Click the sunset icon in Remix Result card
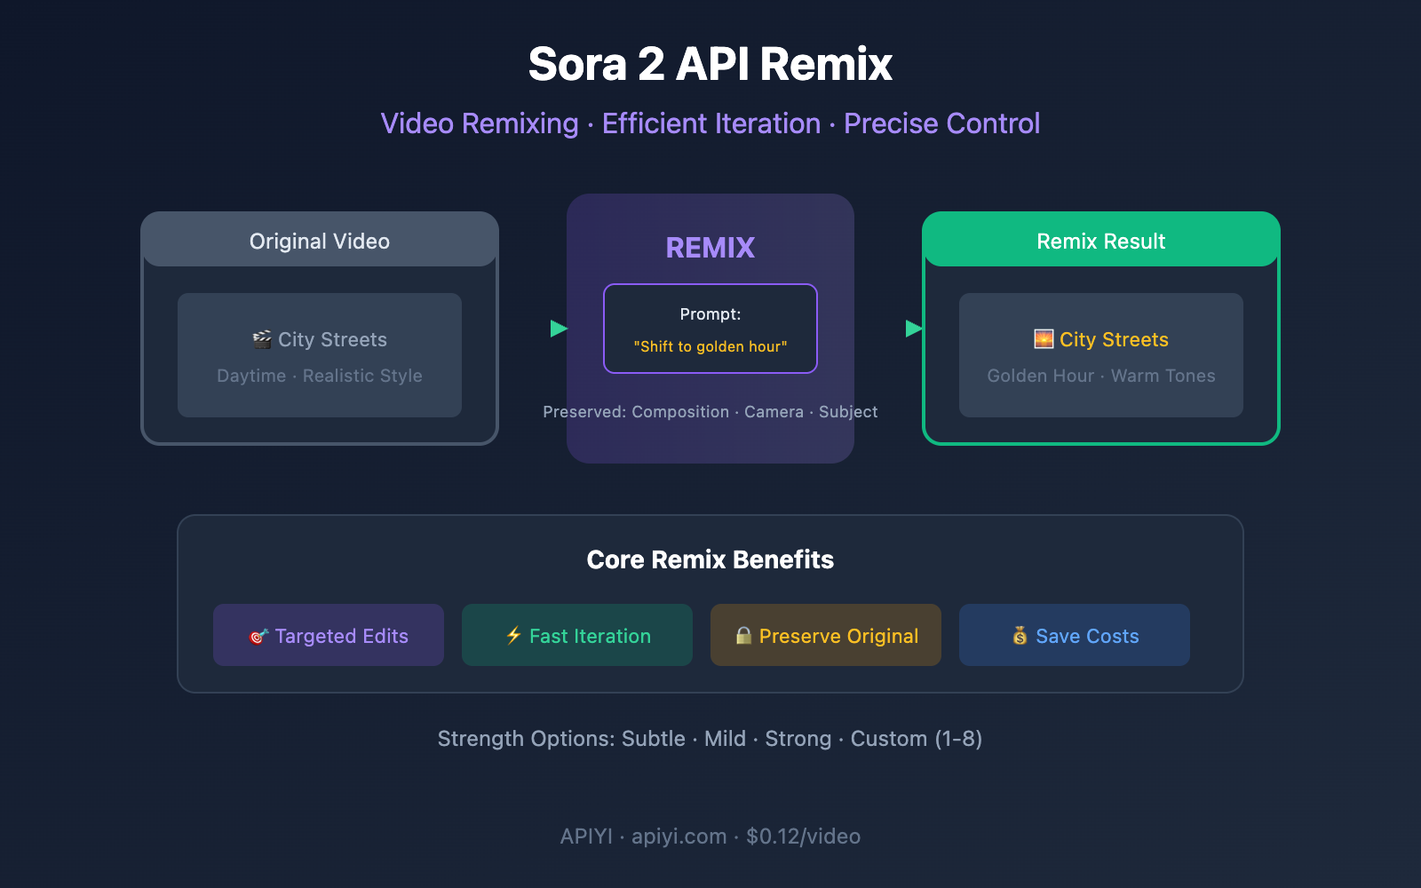This screenshot has width=1421, height=888. [1042, 338]
